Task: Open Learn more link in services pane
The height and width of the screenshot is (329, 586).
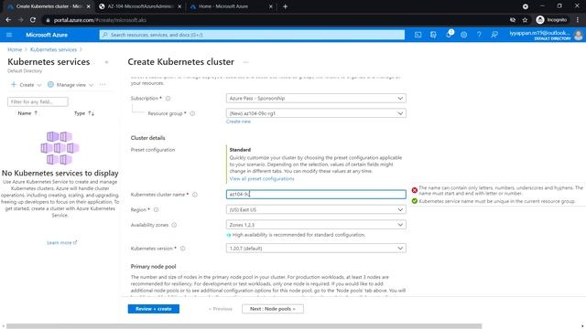Action: [61, 243]
